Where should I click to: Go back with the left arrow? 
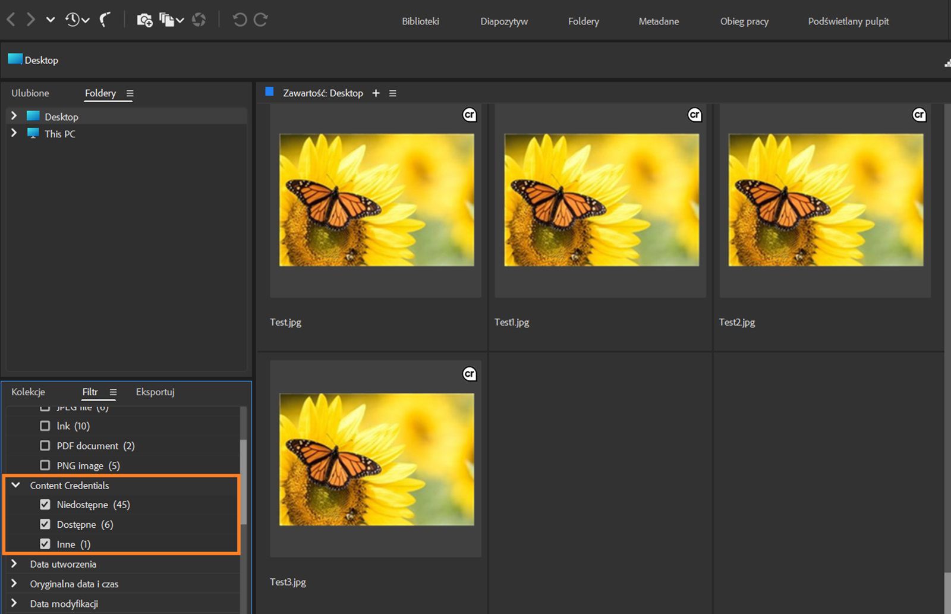[x=11, y=20]
